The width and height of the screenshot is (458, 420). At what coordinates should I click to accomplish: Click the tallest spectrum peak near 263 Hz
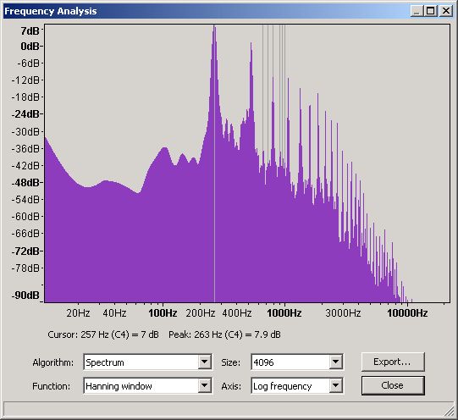coord(214,29)
